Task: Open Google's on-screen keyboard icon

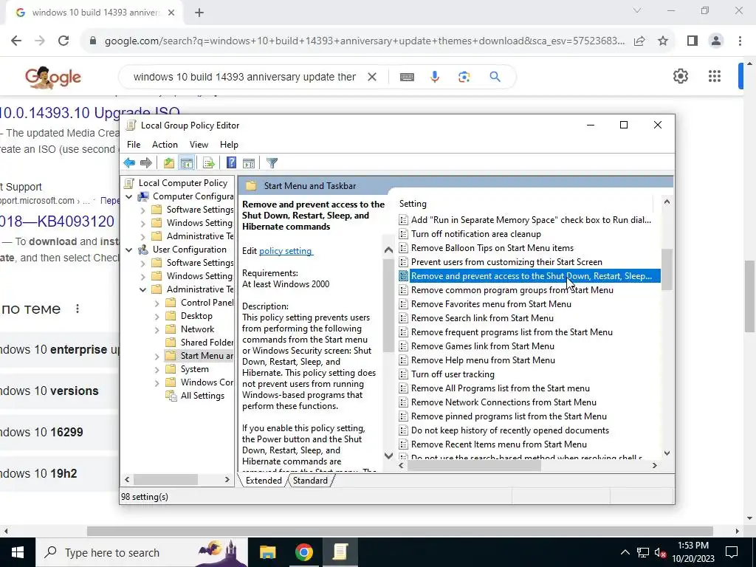Action: (407, 77)
